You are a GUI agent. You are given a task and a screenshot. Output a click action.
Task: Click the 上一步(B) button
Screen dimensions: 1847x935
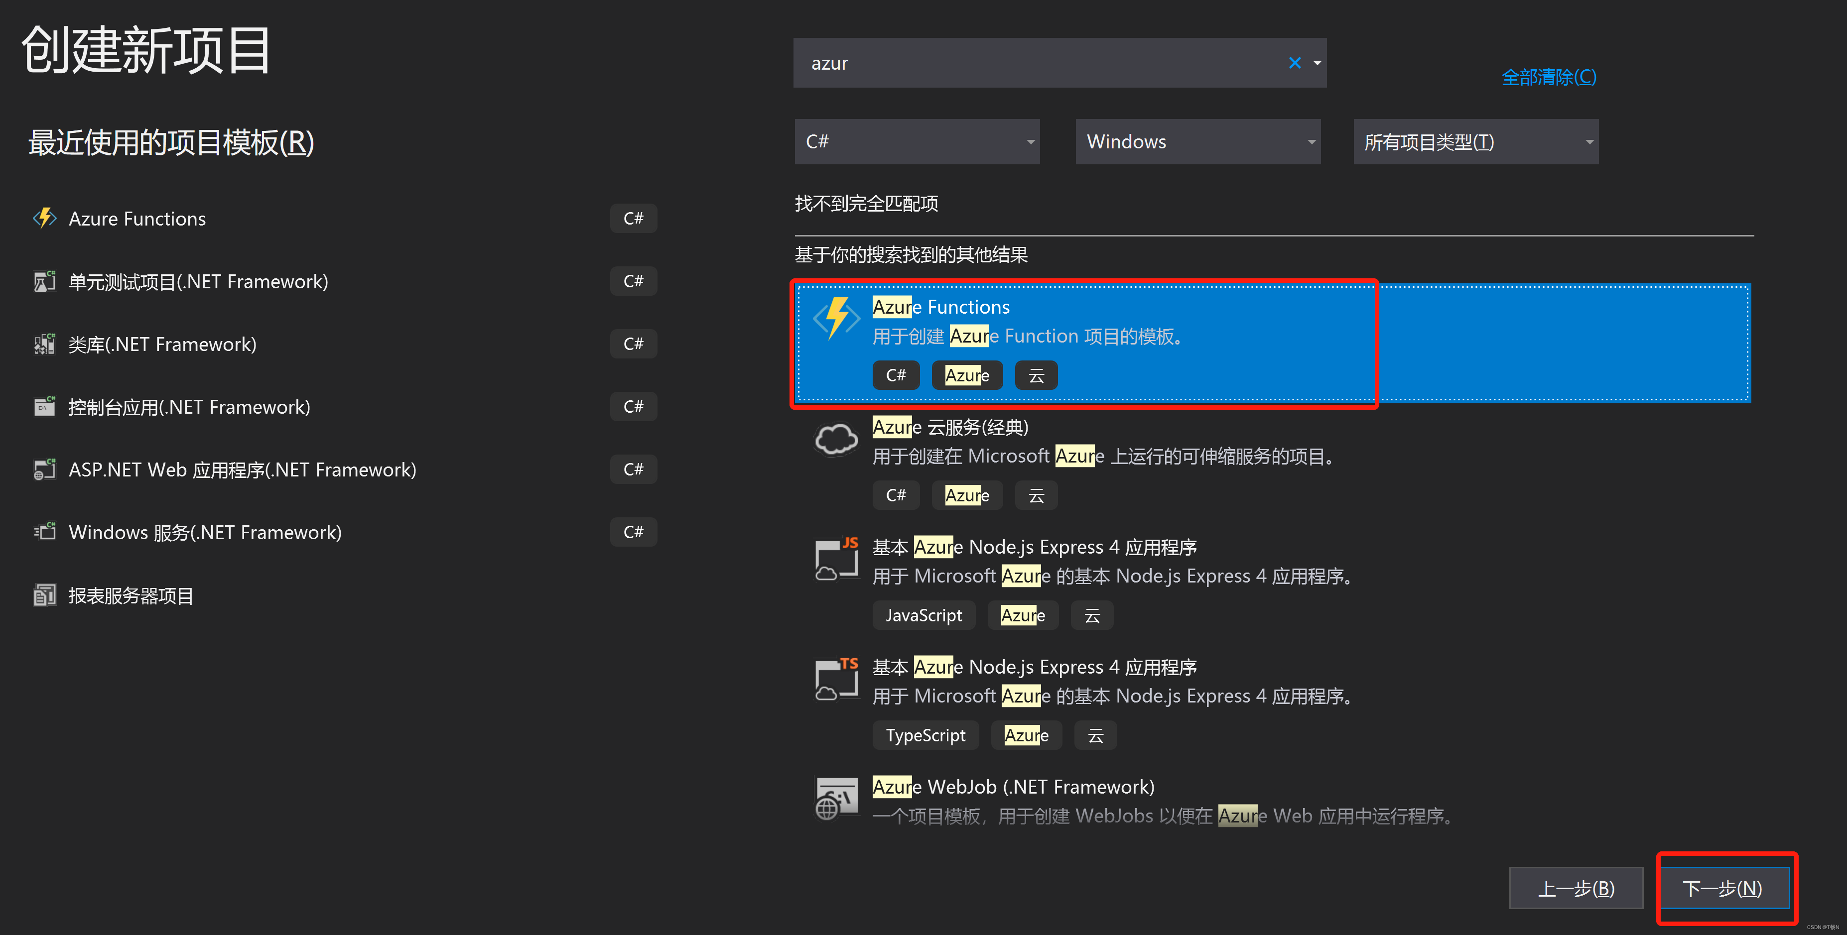click(1576, 888)
